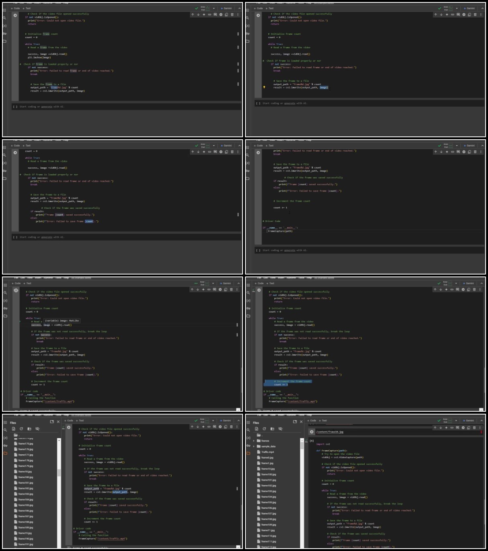Open the RAM/Disk dropdown above the FrameCapture(path) cell
The height and width of the screenshot is (551, 488).
(x=457, y=146)
